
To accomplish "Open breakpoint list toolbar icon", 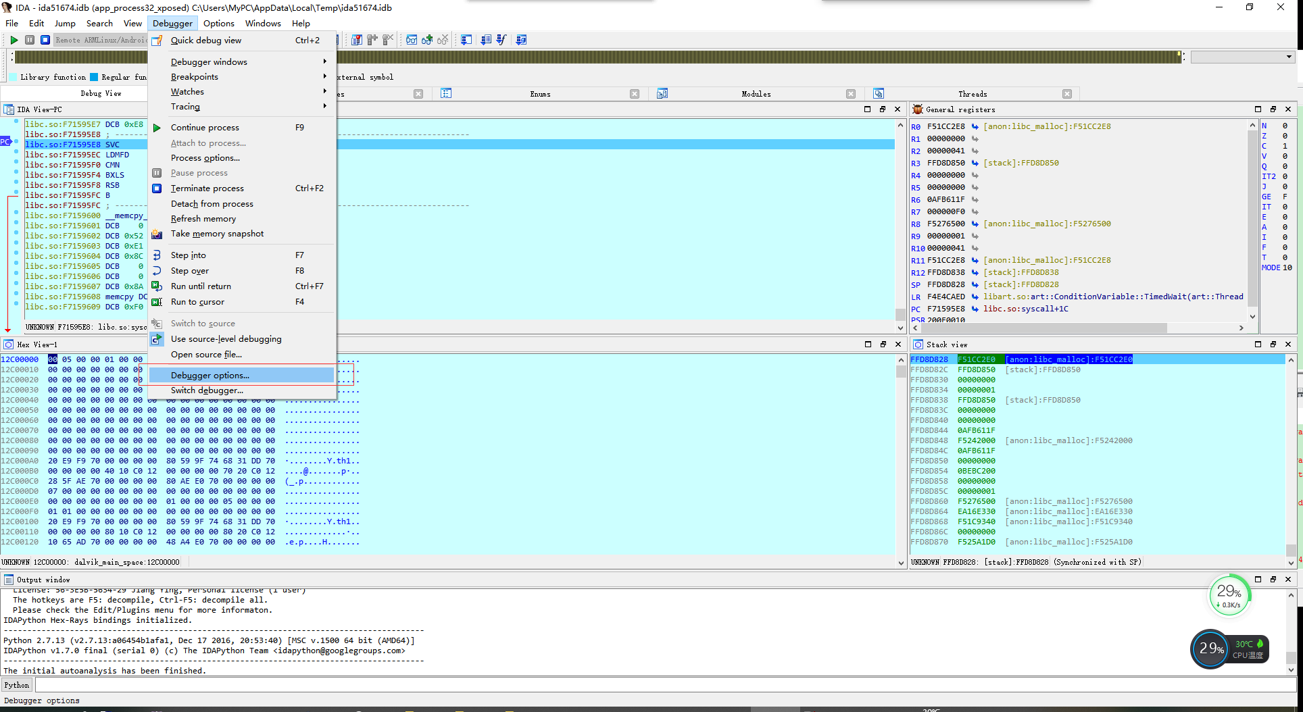I will (x=357, y=40).
